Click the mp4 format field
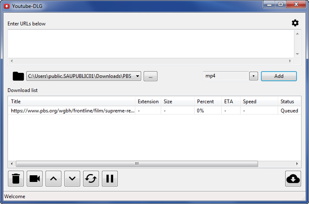This screenshot has height=204, width=309. pyautogui.click(x=225, y=76)
